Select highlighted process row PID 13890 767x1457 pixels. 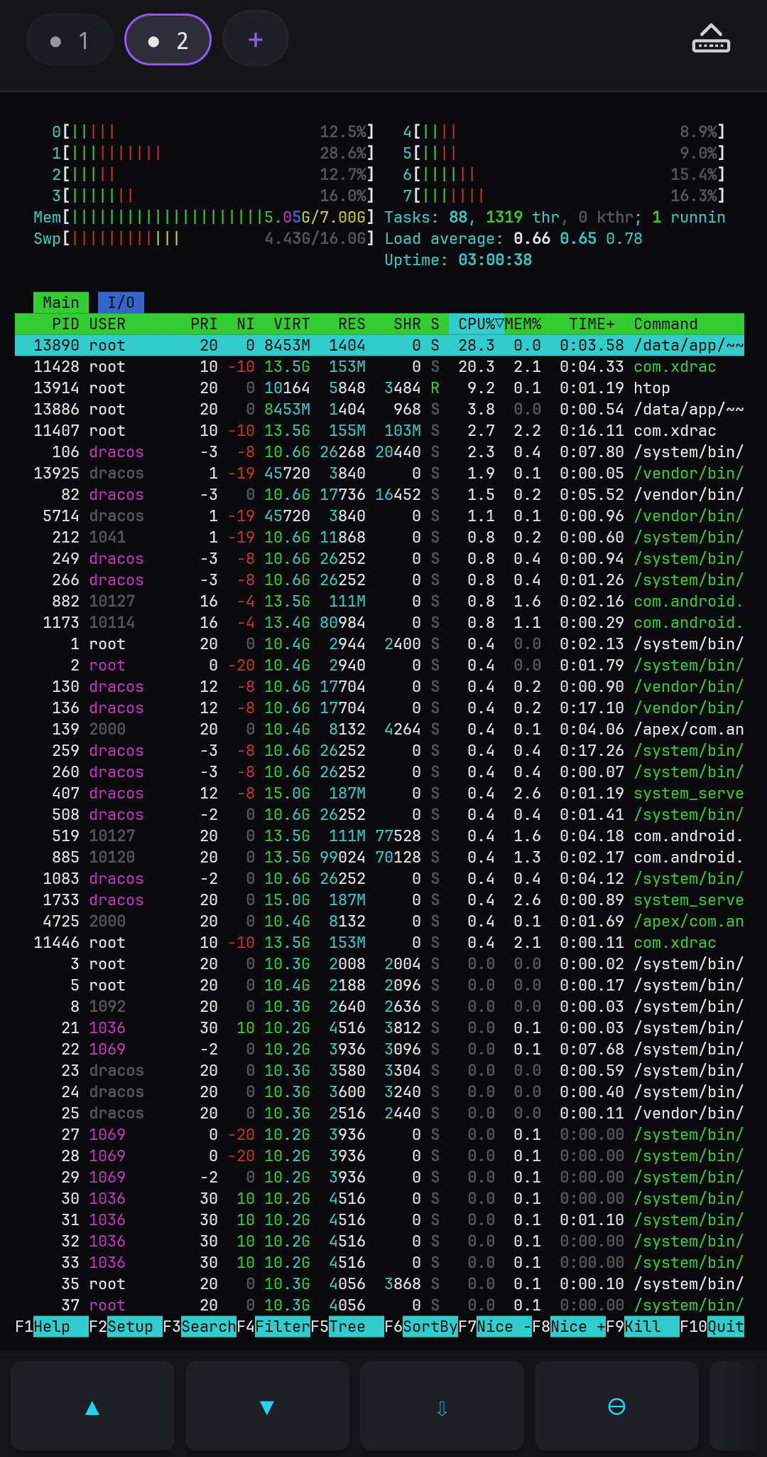[x=379, y=345]
